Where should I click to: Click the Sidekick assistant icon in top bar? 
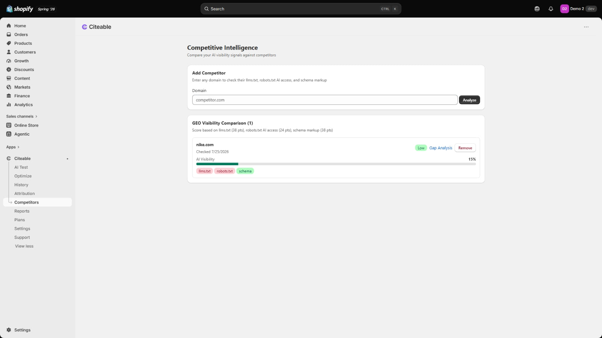pos(537,9)
